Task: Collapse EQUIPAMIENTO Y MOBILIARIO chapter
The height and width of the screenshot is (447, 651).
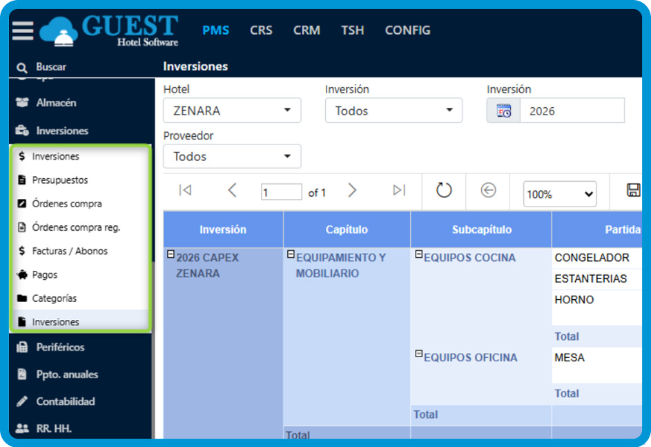Action: (291, 254)
